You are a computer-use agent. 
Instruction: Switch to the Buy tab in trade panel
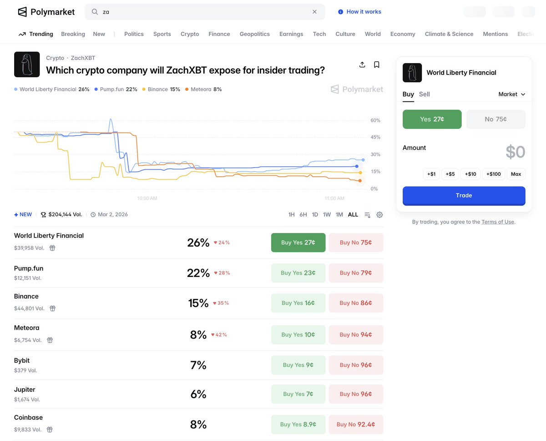(408, 94)
